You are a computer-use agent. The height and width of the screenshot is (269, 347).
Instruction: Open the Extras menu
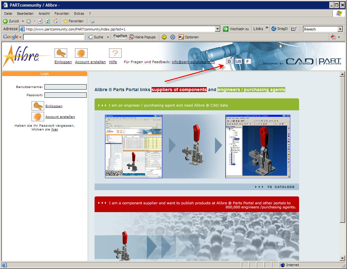click(x=79, y=14)
